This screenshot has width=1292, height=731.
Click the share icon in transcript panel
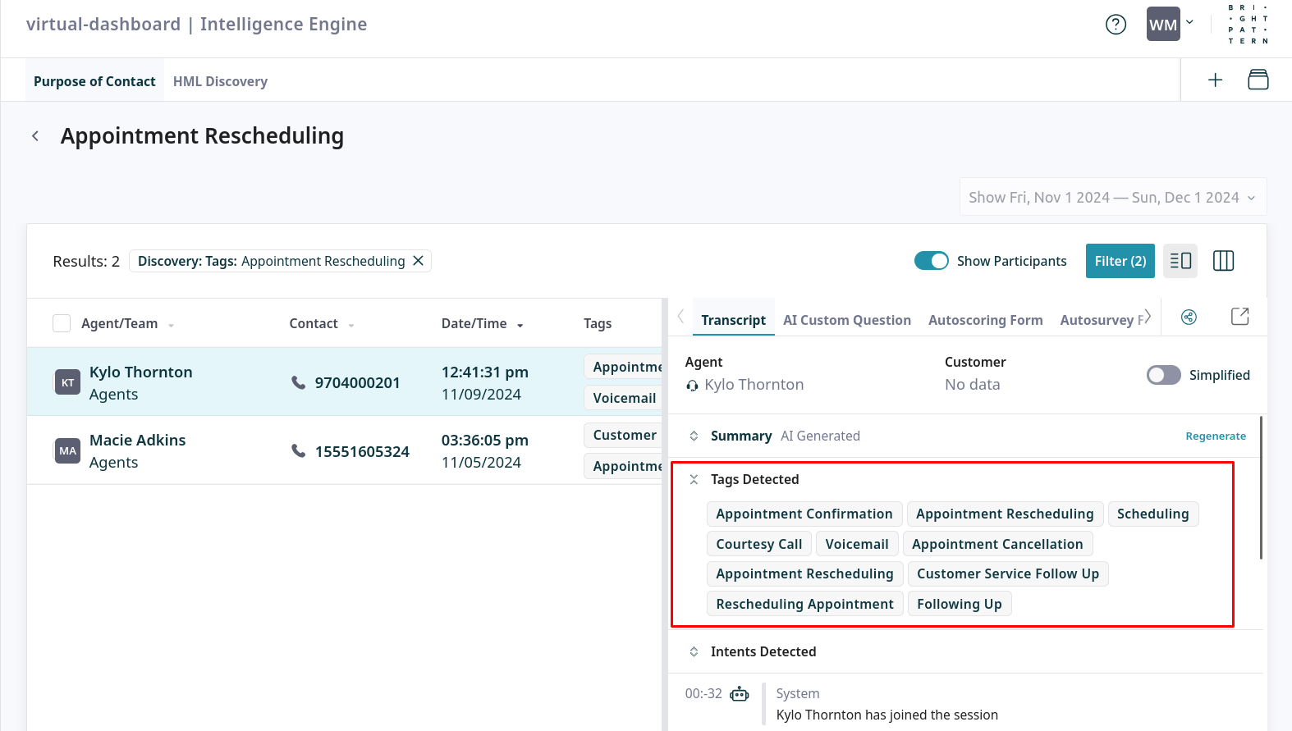coord(1189,318)
